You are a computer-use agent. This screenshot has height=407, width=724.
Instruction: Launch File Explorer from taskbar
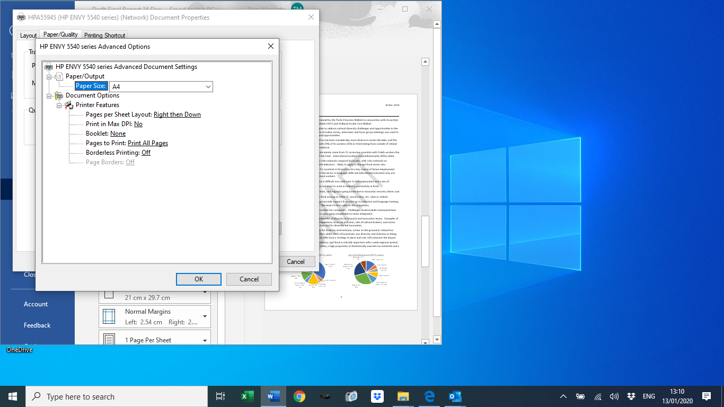click(403, 396)
